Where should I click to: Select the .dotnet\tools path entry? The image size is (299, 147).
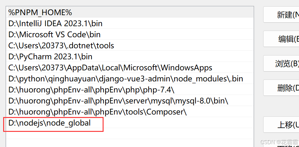pos(130,45)
